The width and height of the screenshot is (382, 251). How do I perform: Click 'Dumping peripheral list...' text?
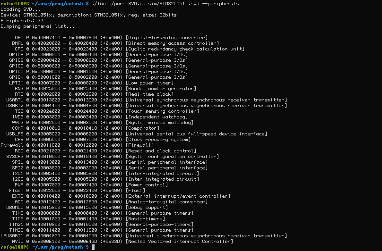click(x=37, y=26)
